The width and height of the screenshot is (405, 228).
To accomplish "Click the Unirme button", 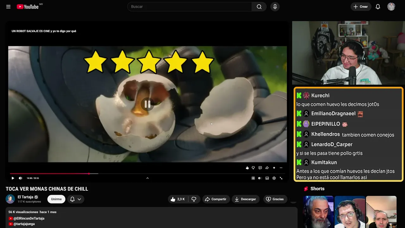I will tap(56, 199).
